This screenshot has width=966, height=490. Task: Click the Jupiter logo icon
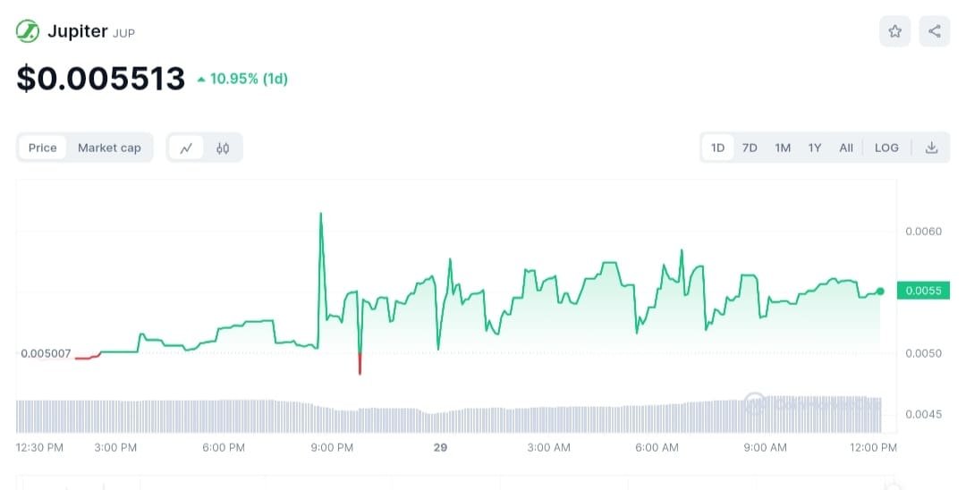(x=28, y=31)
